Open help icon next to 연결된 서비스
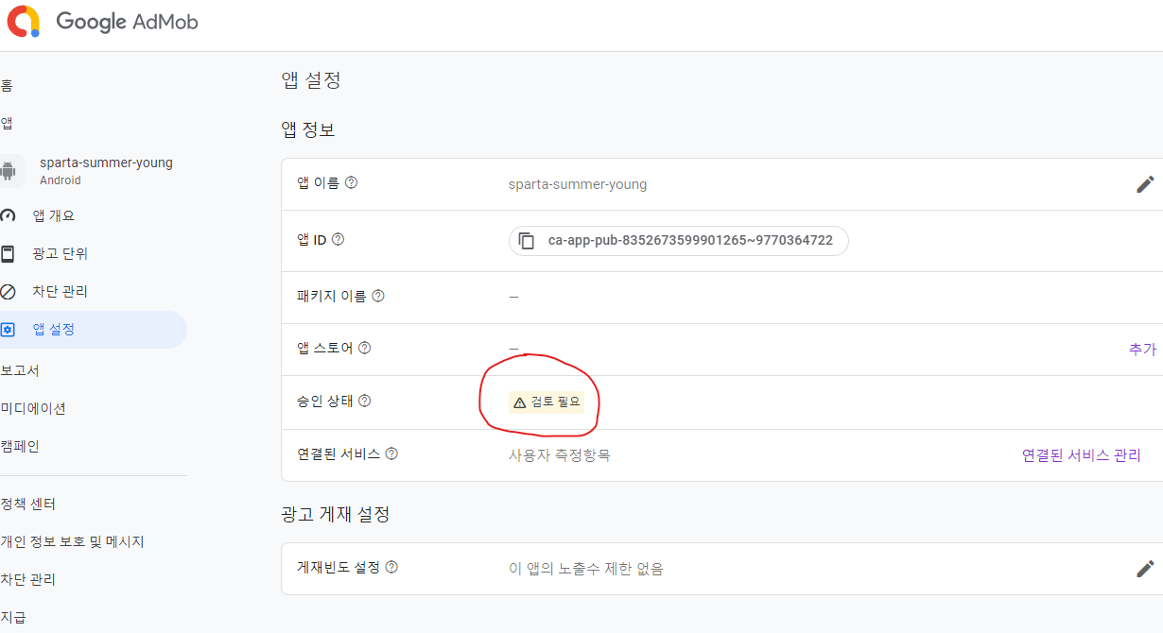The image size is (1163, 633). click(x=391, y=453)
